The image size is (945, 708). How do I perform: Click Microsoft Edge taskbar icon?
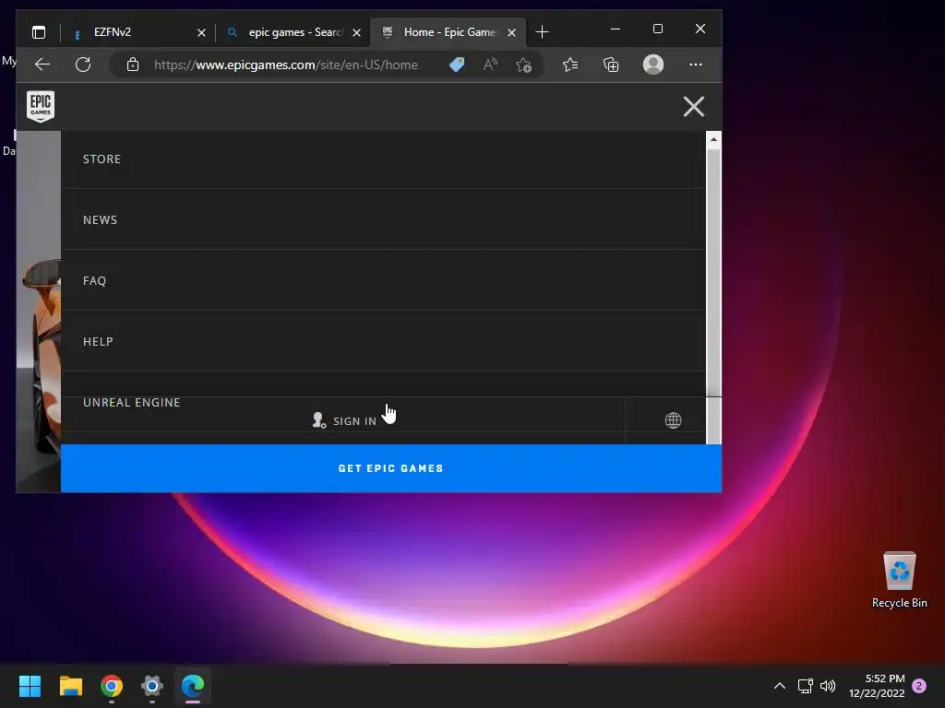click(193, 686)
